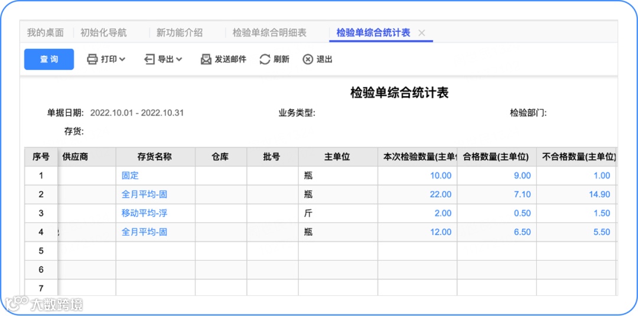Select row number 6 cell

tap(41, 269)
